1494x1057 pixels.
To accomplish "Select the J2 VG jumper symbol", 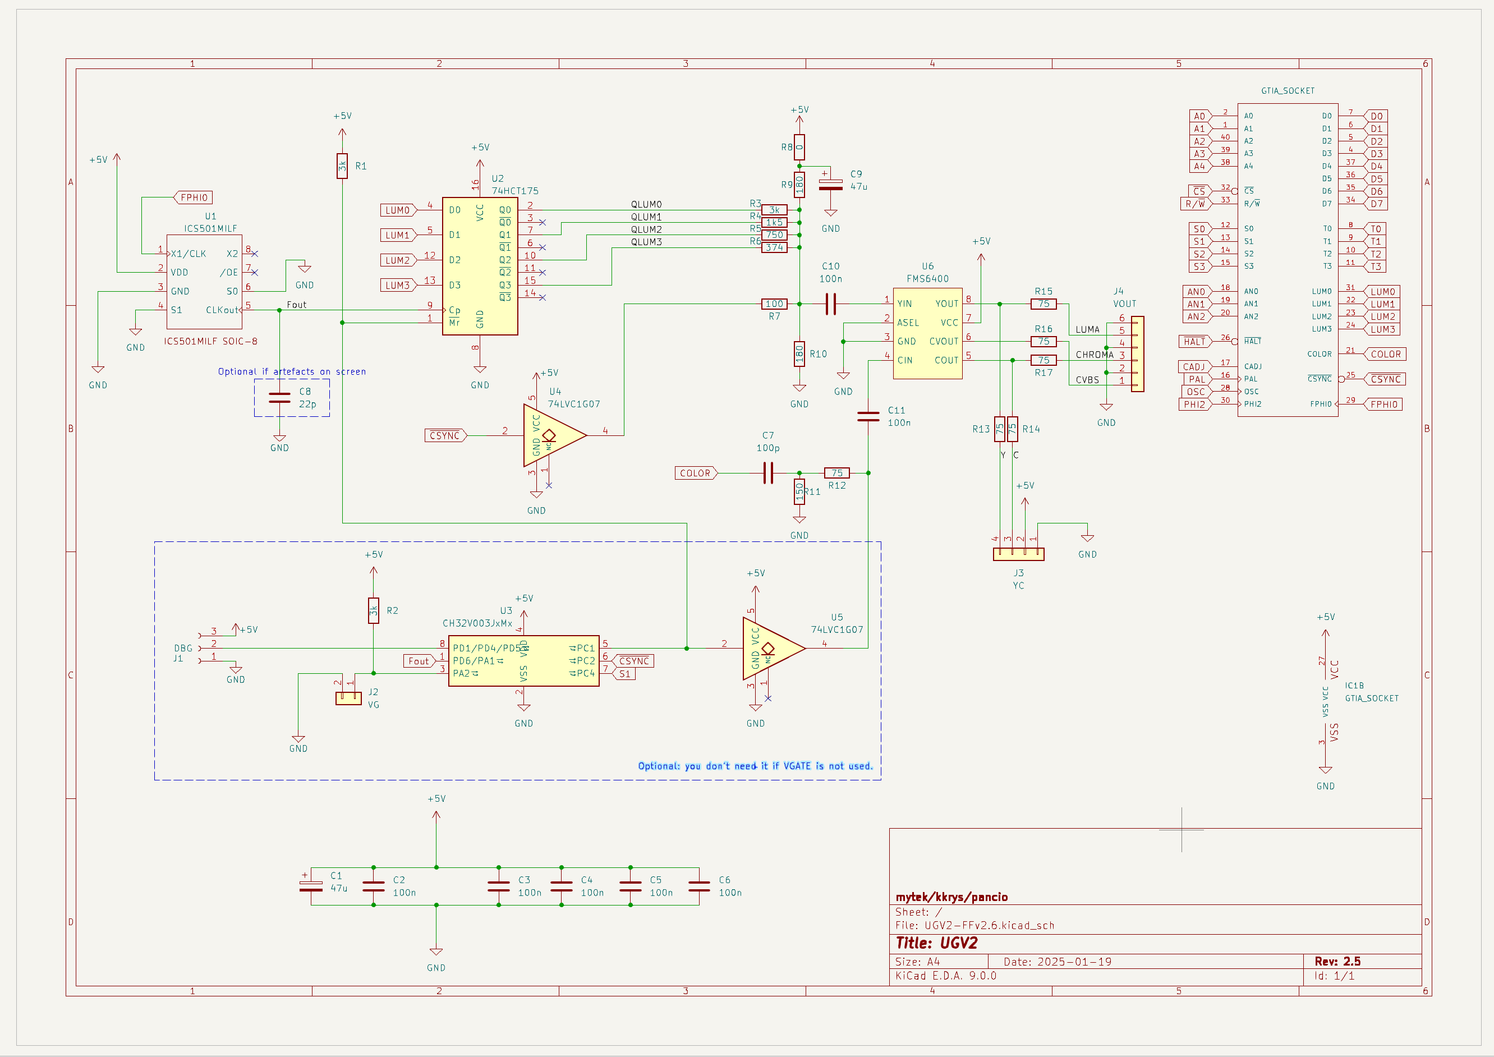I will [348, 698].
